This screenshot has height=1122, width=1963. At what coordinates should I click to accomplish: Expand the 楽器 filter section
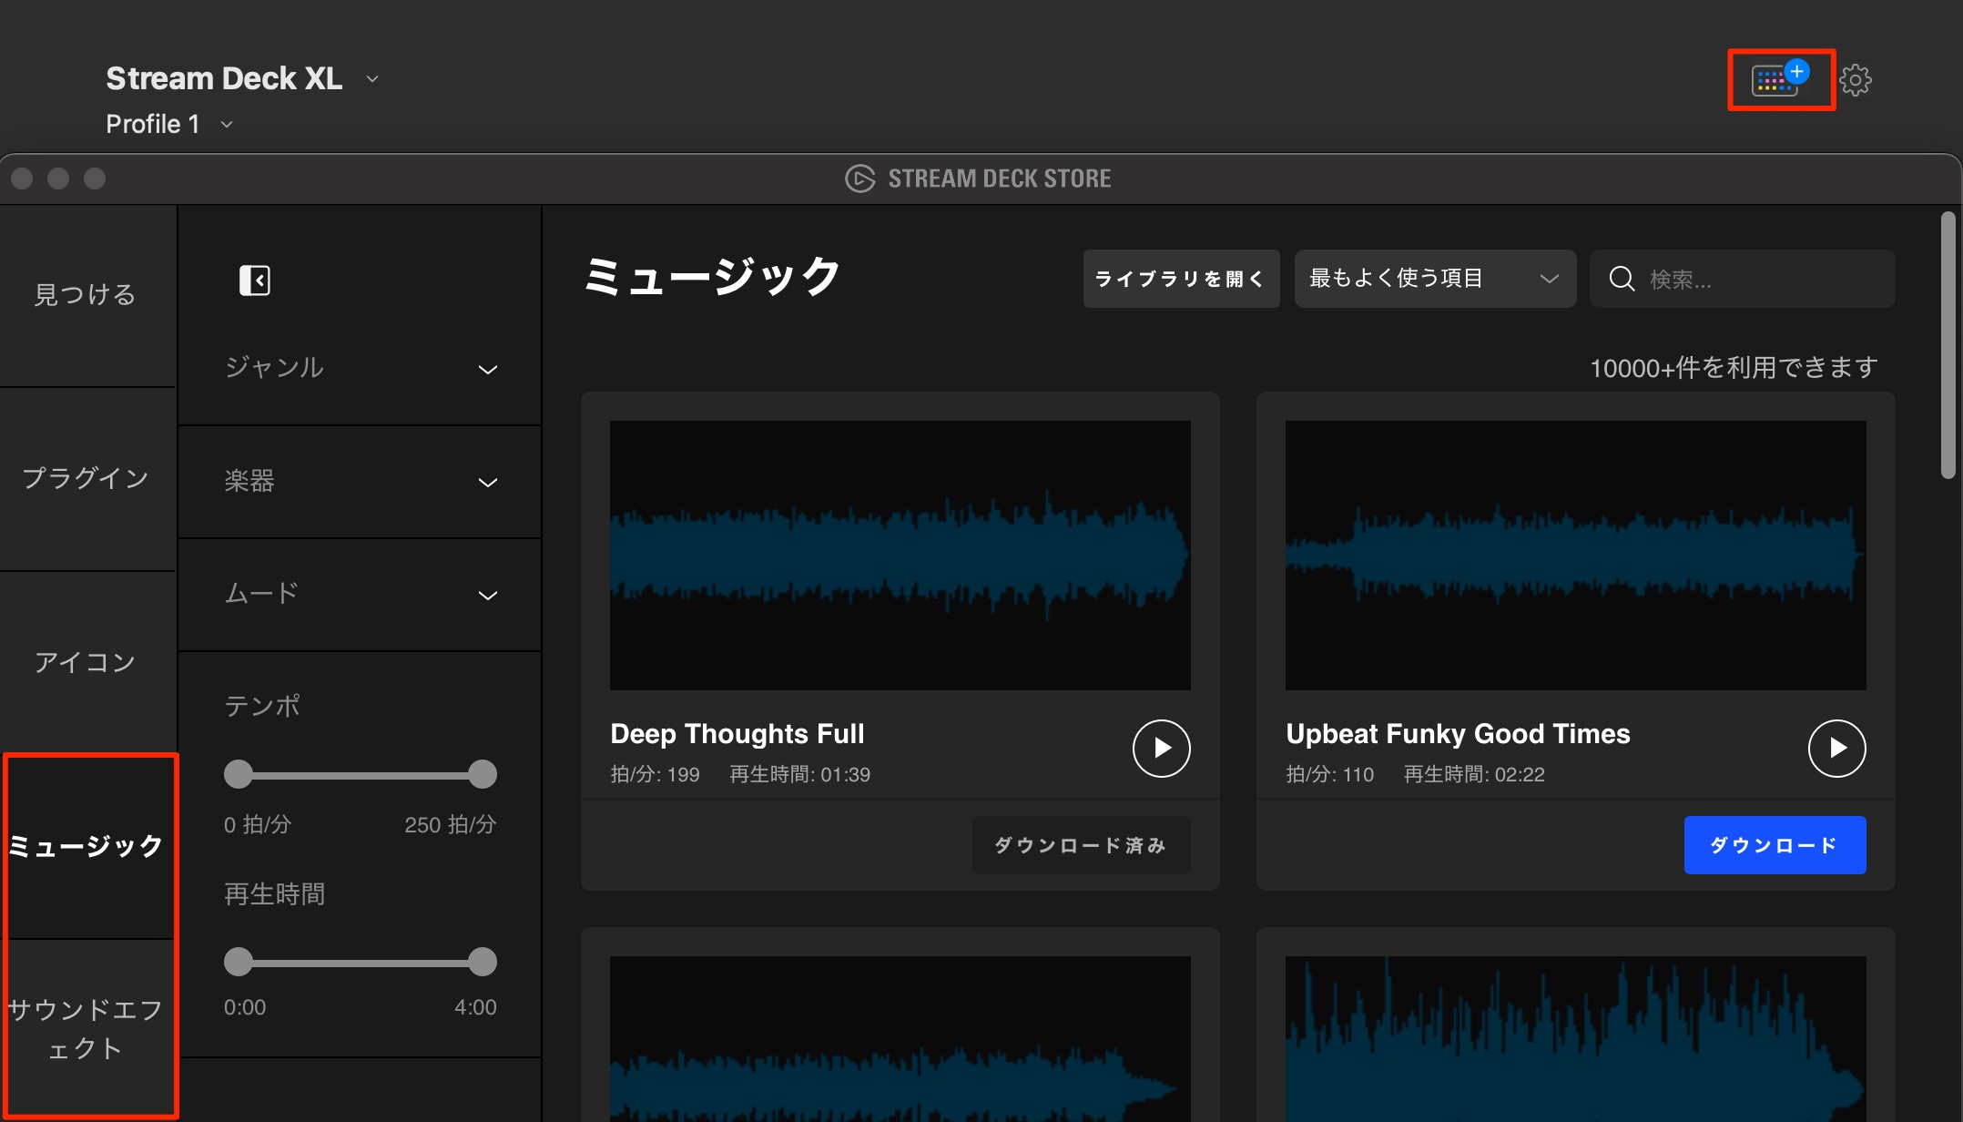(x=360, y=482)
